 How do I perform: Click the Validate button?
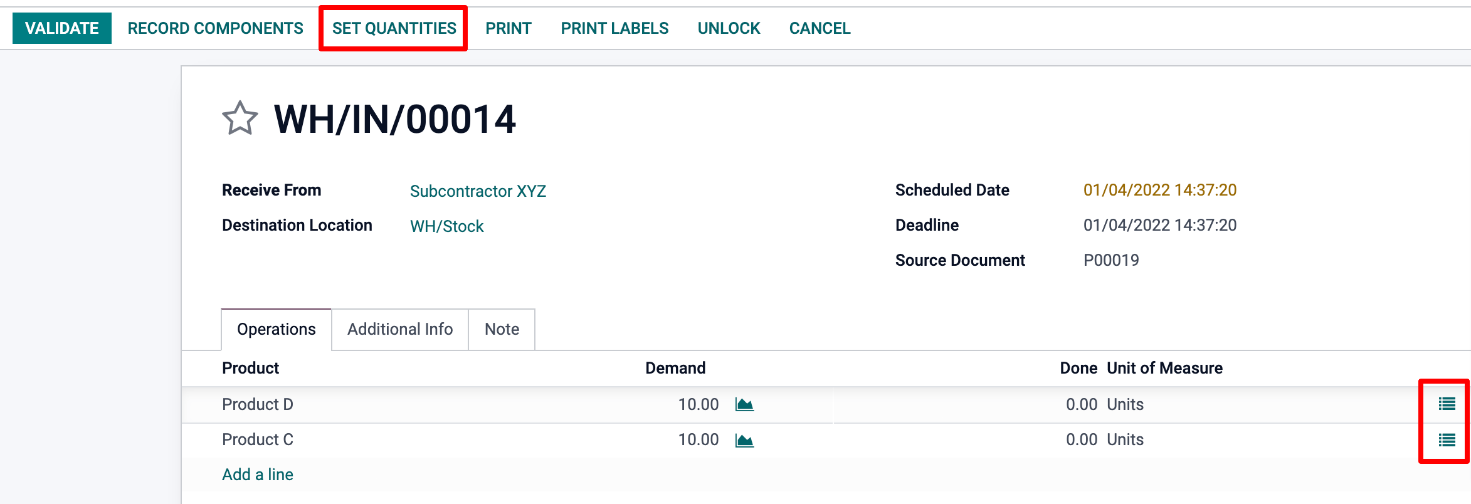(x=61, y=28)
